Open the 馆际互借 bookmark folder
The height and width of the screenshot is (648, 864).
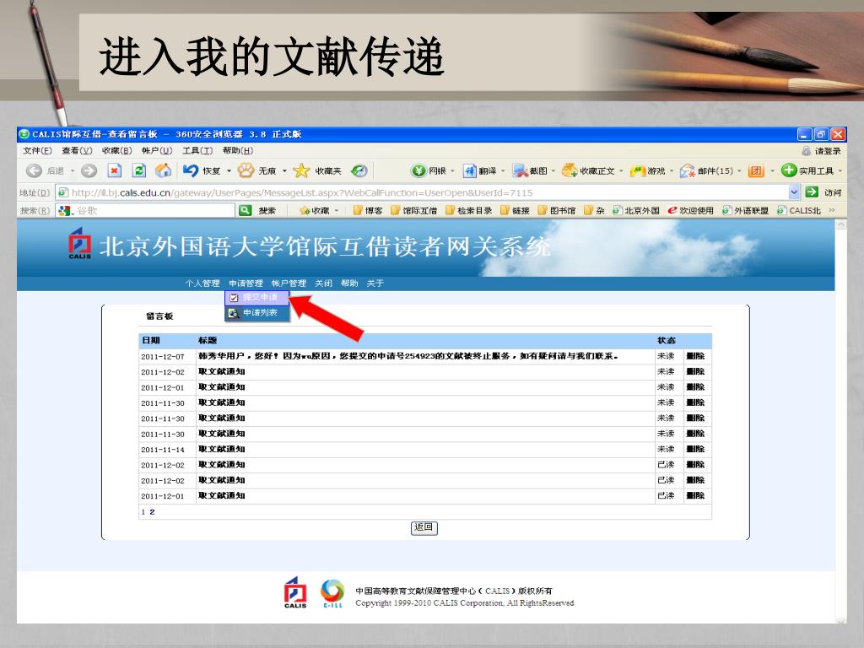pos(413,210)
